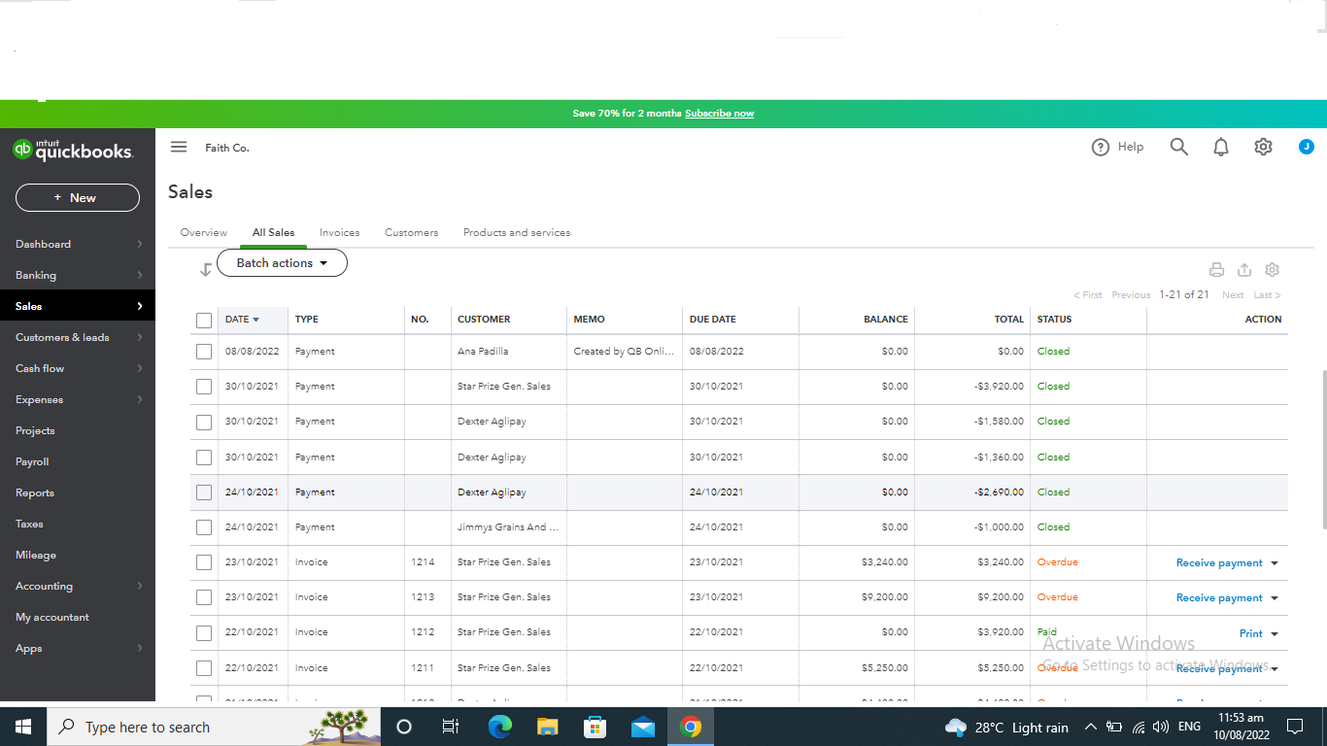
Task: Switch to the Overview tab
Action: (204, 233)
